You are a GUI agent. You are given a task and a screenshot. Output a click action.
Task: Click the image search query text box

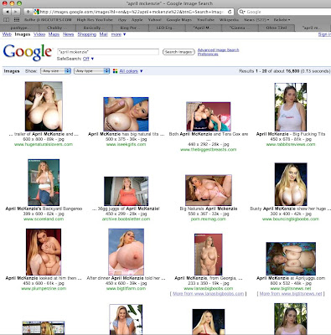point(108,52)
